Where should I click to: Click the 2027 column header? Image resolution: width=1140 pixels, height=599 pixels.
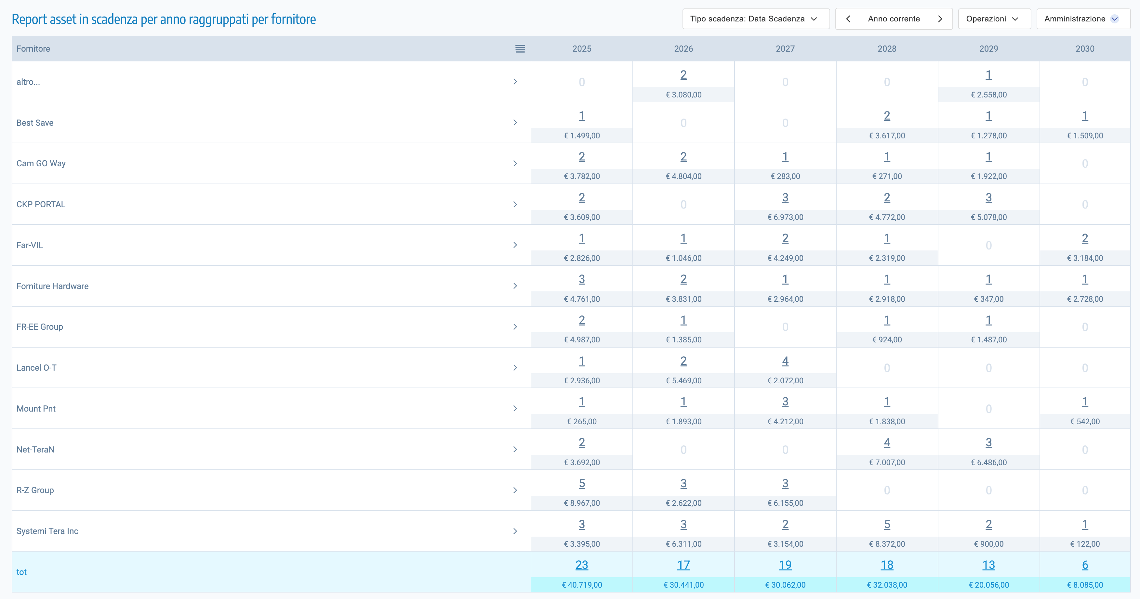tap(785, 49)
